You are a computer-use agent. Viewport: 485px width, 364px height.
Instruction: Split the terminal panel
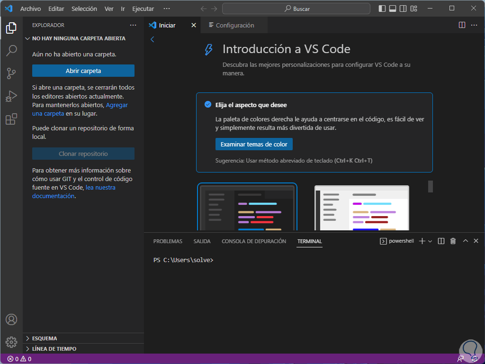(x=441, y=241)
